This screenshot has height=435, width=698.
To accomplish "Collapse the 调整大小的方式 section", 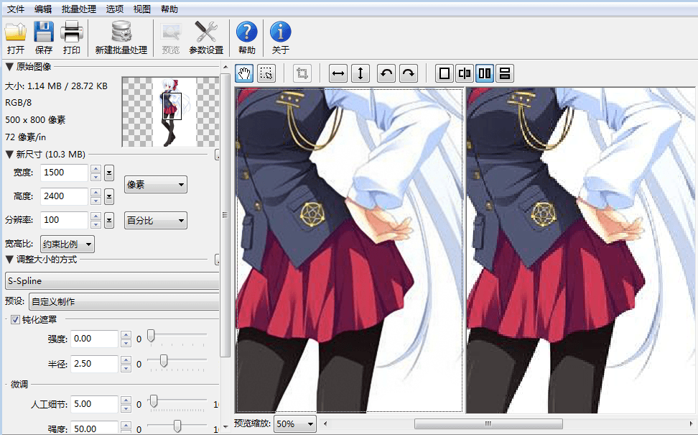I will [9, 260].
